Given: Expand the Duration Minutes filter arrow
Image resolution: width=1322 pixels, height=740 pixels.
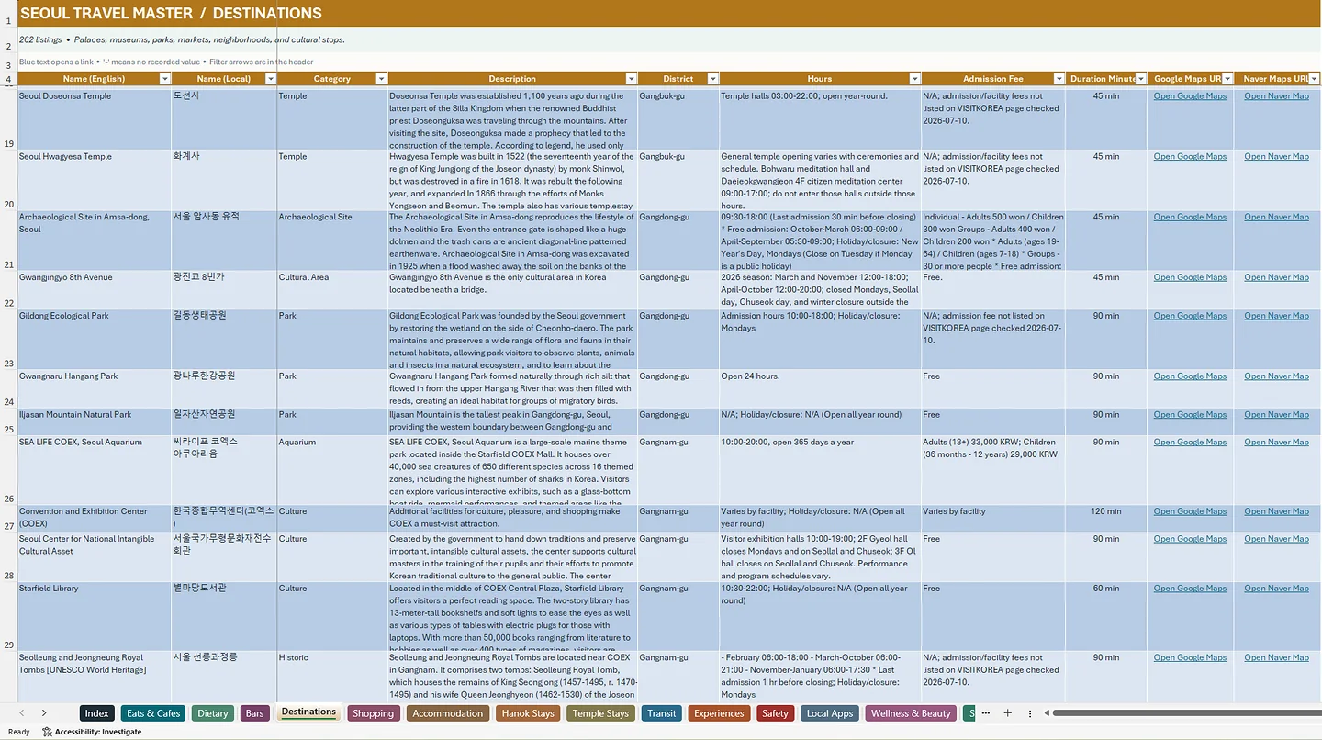Looking at the screenshot, I should pos(1141,79).
